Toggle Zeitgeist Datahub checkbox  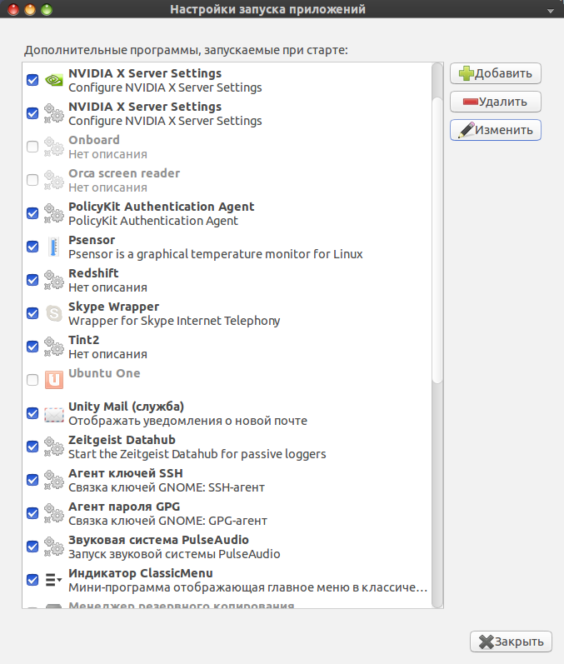pos(32,447)
